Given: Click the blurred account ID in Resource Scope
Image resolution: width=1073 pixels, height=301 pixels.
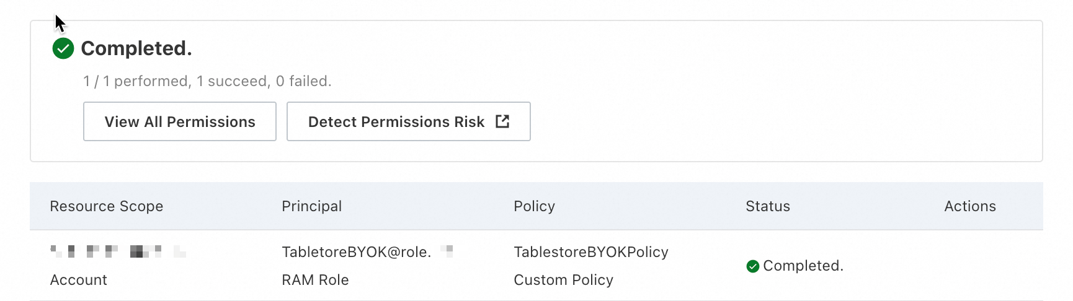Looking at the screenshot, I should click(118, 251).
